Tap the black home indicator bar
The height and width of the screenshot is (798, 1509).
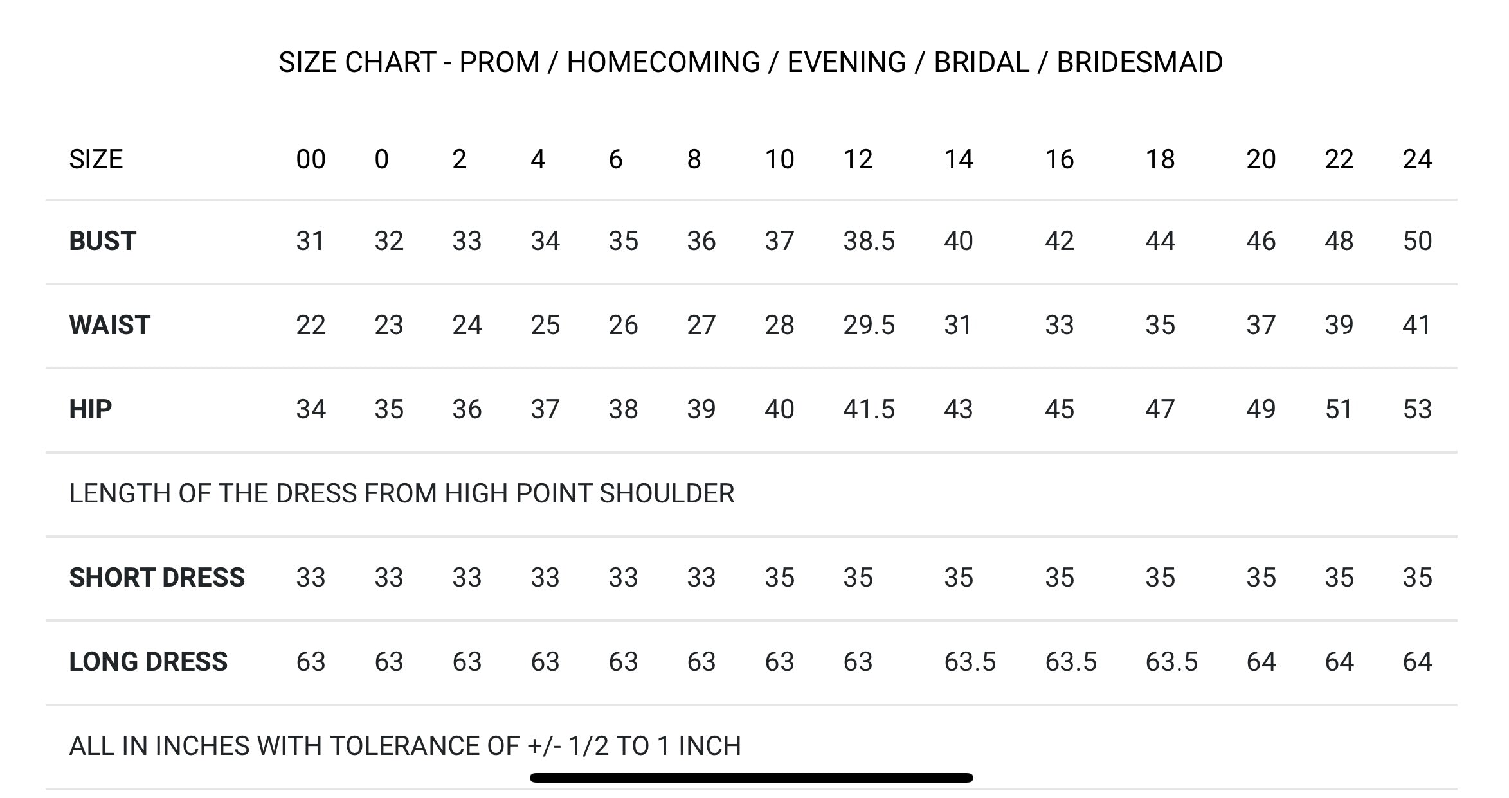[x=751, y=778]
